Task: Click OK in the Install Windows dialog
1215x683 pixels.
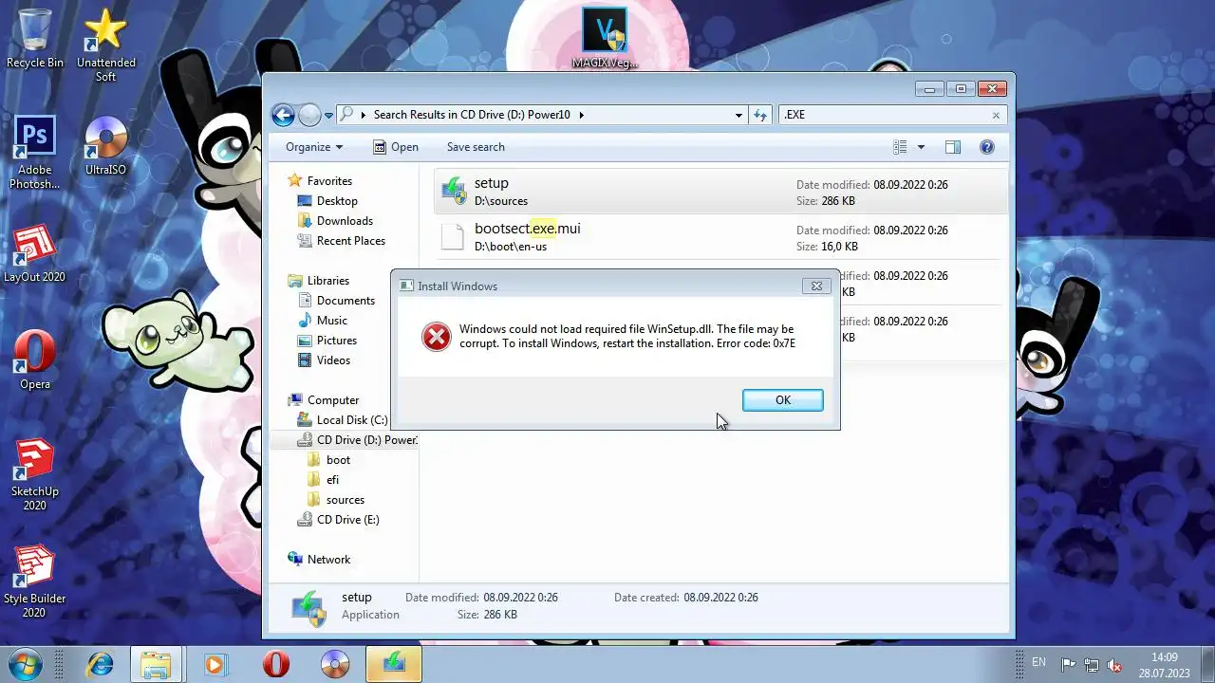Action: tap(782, 400)
